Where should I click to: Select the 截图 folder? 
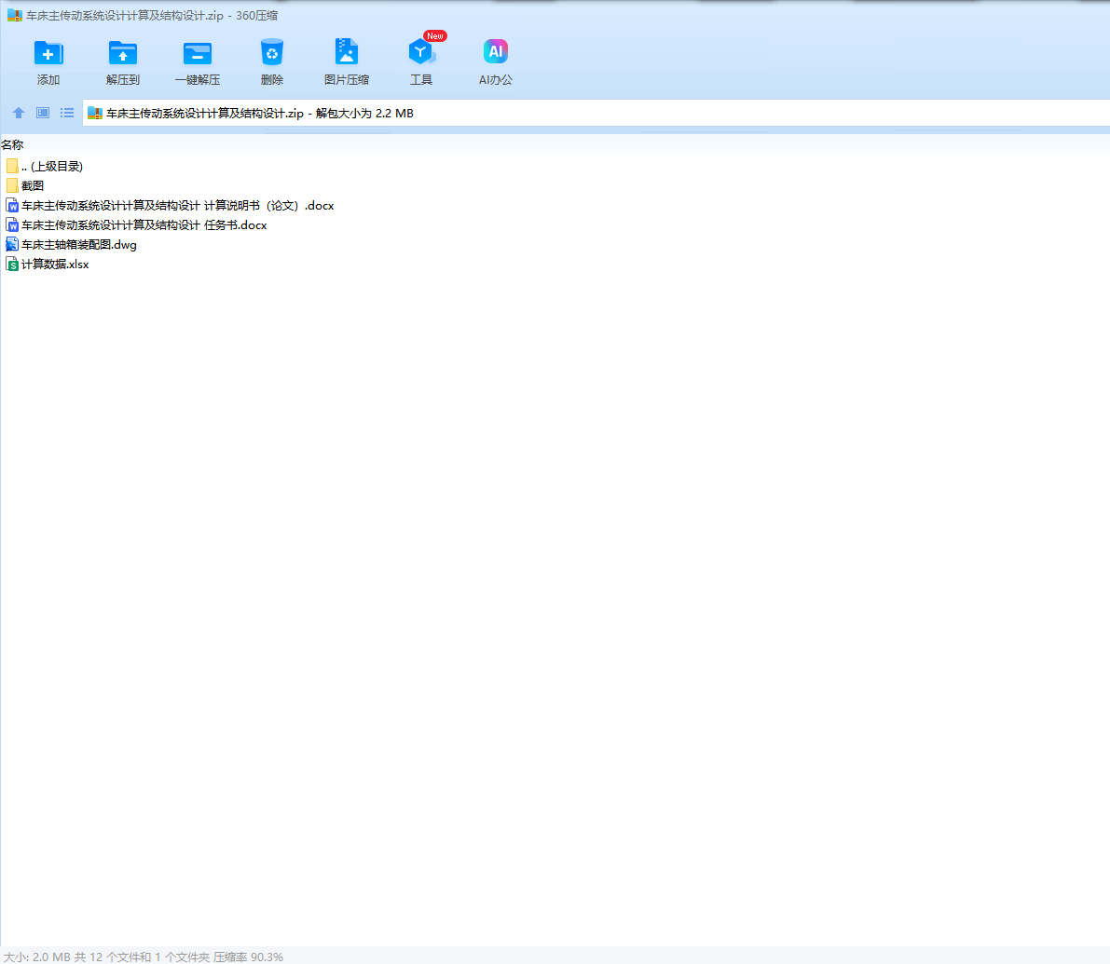pyautogui.click(x=25, y=186)
